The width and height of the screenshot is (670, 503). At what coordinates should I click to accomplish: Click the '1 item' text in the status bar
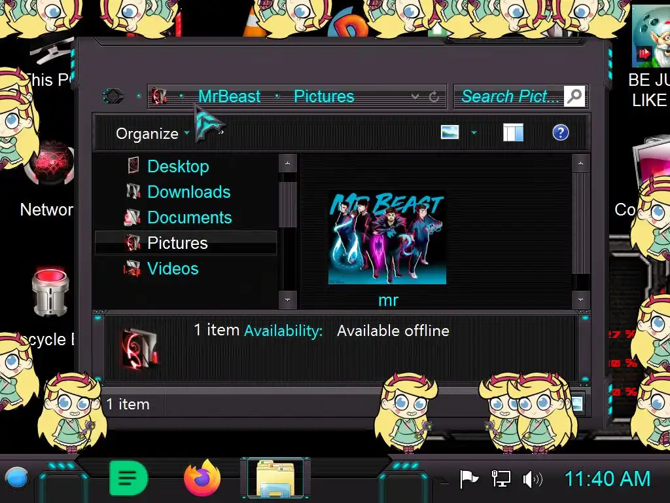coord(128,404)
